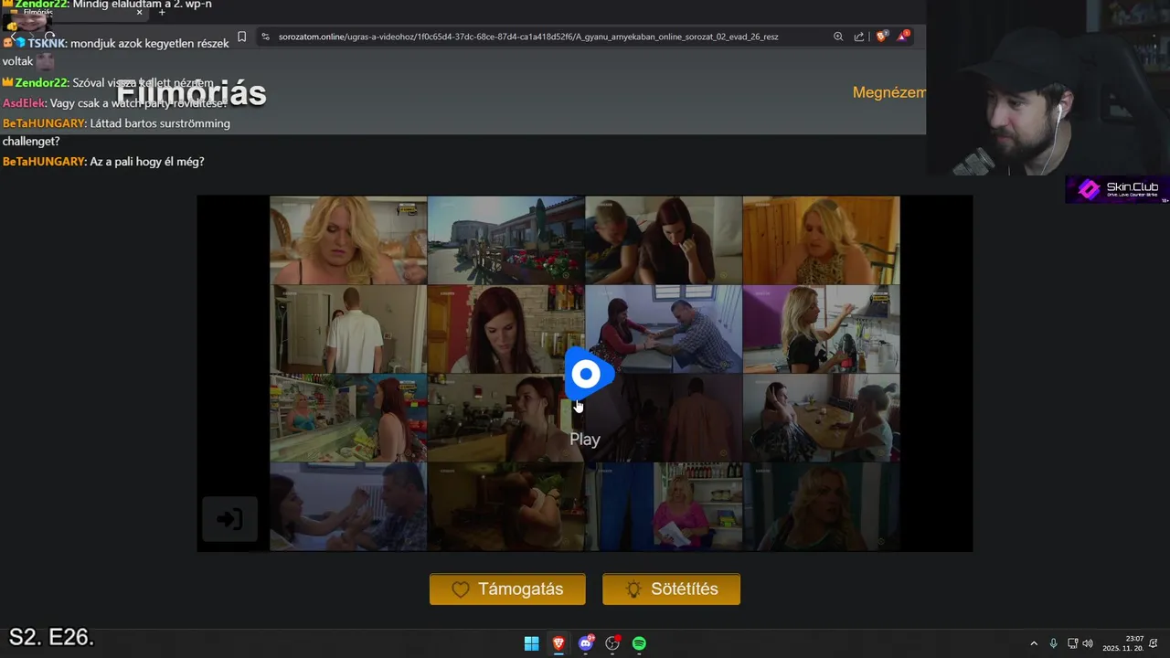Select the Filmóriás browser tab

[x=78, y=12]
